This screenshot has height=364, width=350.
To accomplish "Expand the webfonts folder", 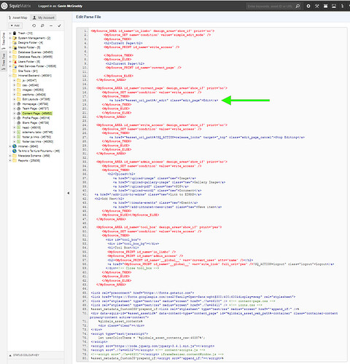I will tap(15, 95).
